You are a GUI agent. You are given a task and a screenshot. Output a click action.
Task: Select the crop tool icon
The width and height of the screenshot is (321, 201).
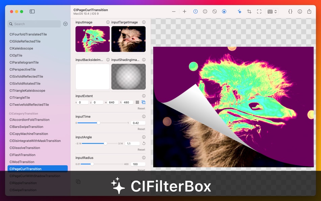(249, 12)
